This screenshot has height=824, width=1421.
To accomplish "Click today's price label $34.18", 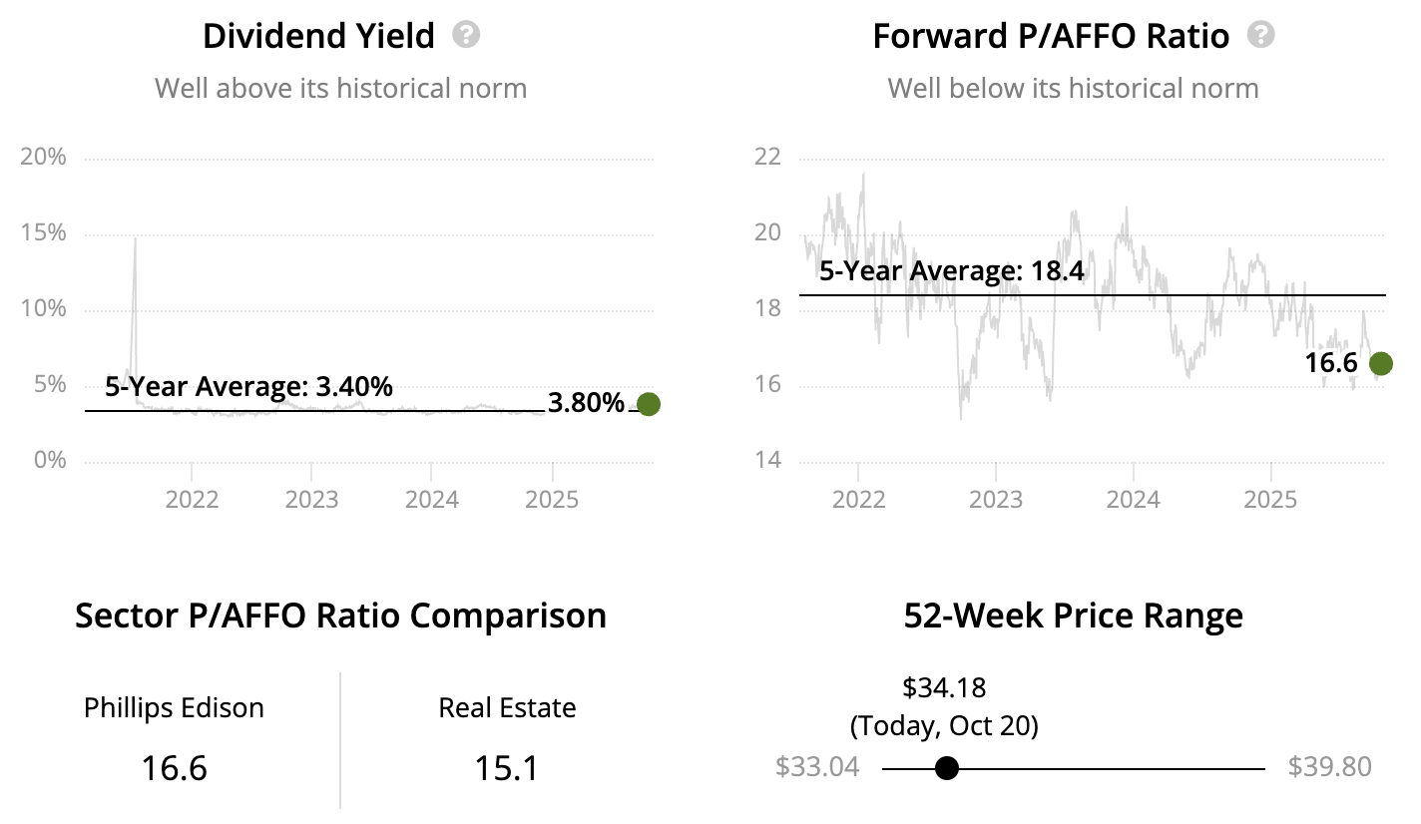I will point(944,687).
